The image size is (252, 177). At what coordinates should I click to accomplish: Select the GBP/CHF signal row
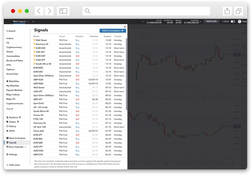pyautogui.click(x=79, y=155)
